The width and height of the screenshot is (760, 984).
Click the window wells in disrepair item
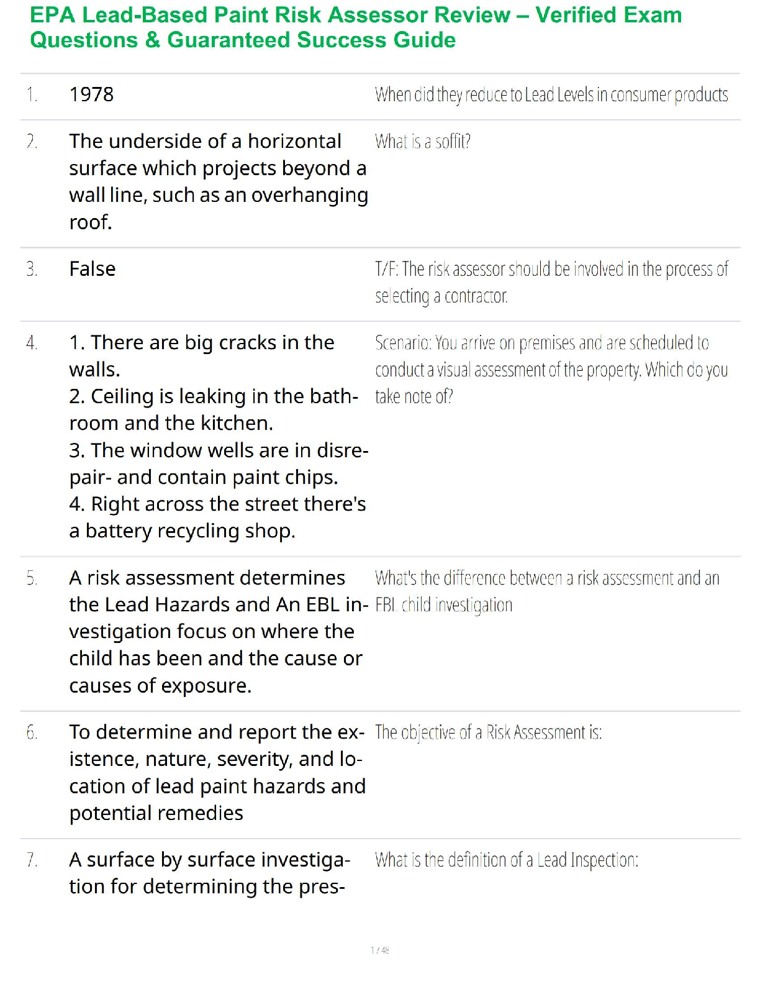(218, 463)
